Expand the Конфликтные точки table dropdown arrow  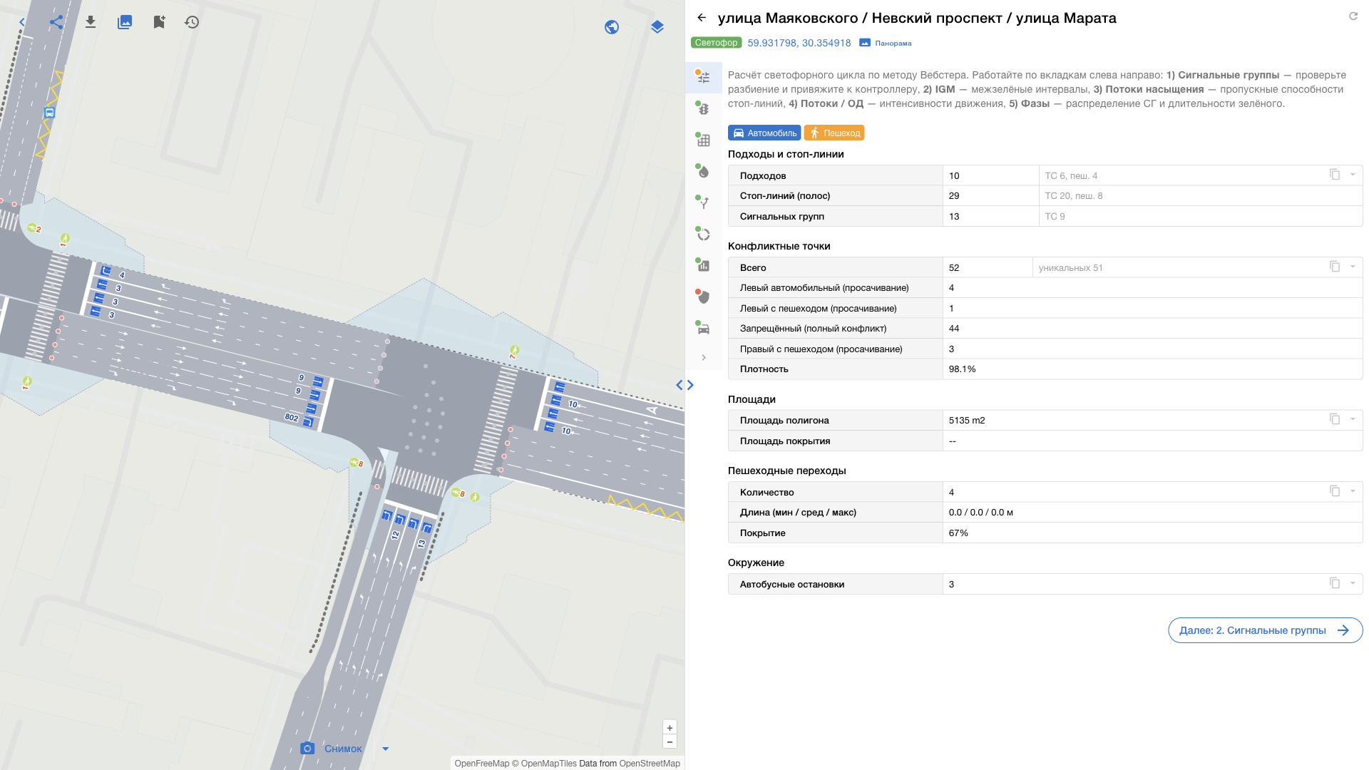[x=1353, y=267]
